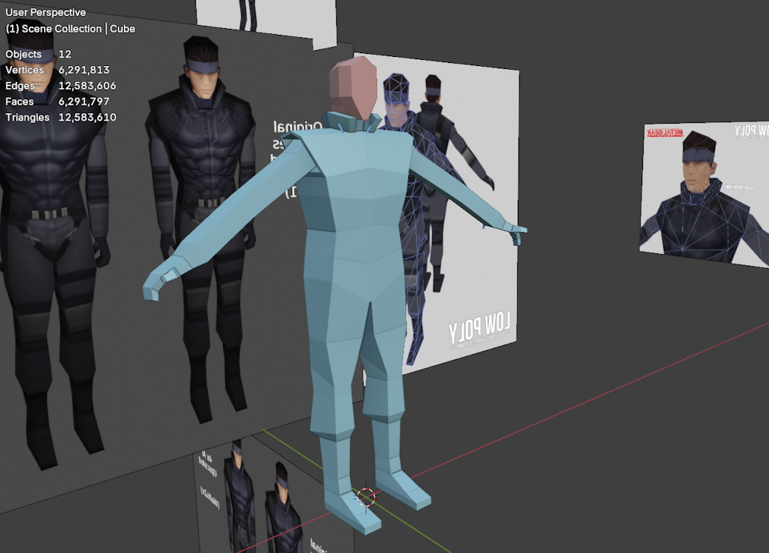Click the "Triangles 12,583,610" statistics row

(x=61, y=117)
